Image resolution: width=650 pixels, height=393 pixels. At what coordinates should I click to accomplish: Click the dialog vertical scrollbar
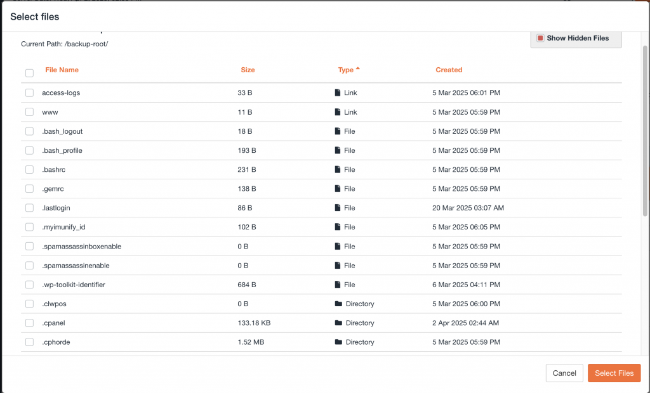645,131
